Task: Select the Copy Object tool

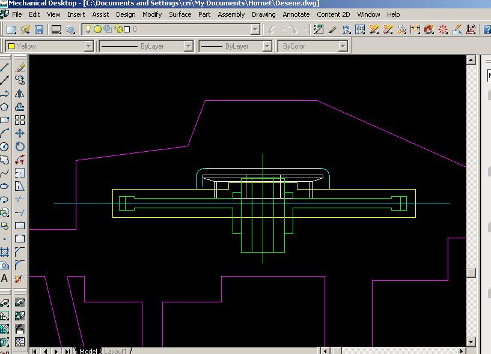Action: coord(20,80)
